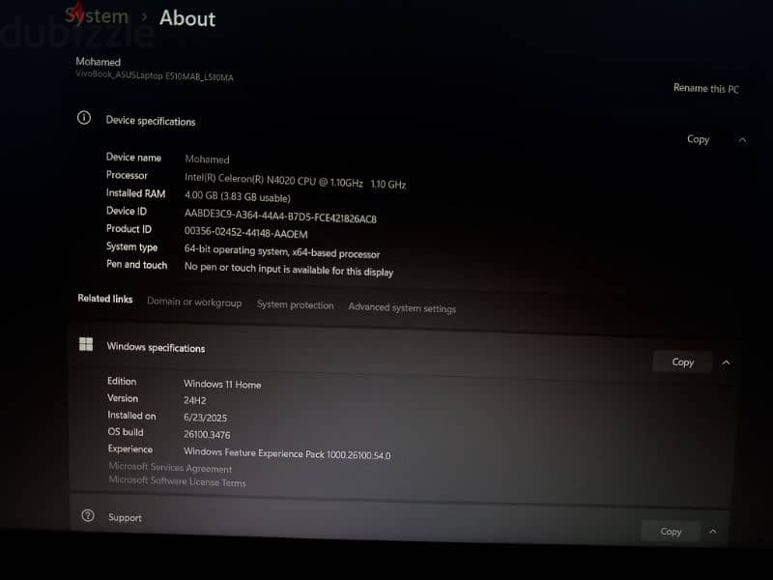
Task: Select model text VivoBook_ASUSLaptop E510MAB_L510MA
Action: pyautogui.click(x=155, y=75)
